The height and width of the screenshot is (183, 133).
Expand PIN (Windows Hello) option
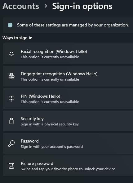(68, 99)
